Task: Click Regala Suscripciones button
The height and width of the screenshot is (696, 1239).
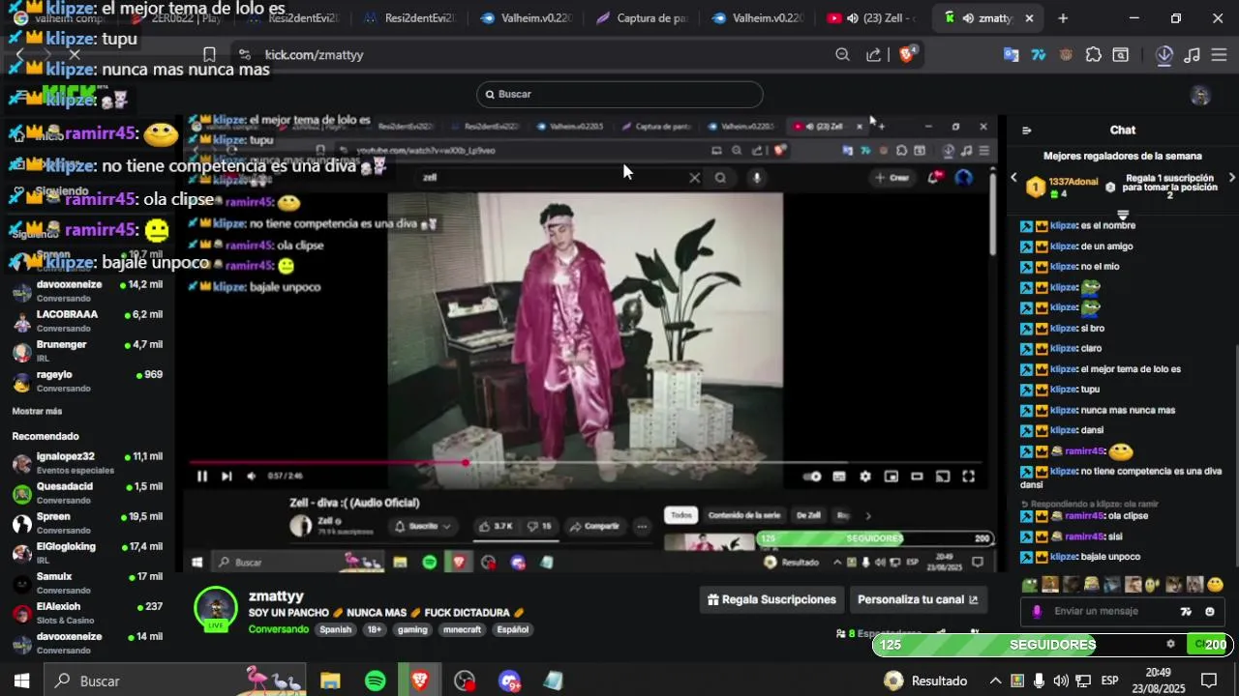Action: tap(771, 599)
